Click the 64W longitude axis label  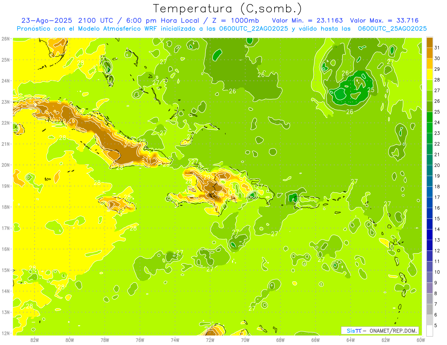351,339
